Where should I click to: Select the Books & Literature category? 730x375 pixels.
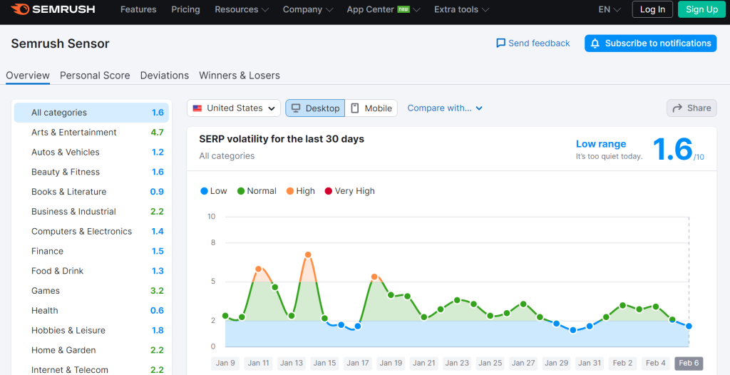pyautogui.click(x=91, y=192)
